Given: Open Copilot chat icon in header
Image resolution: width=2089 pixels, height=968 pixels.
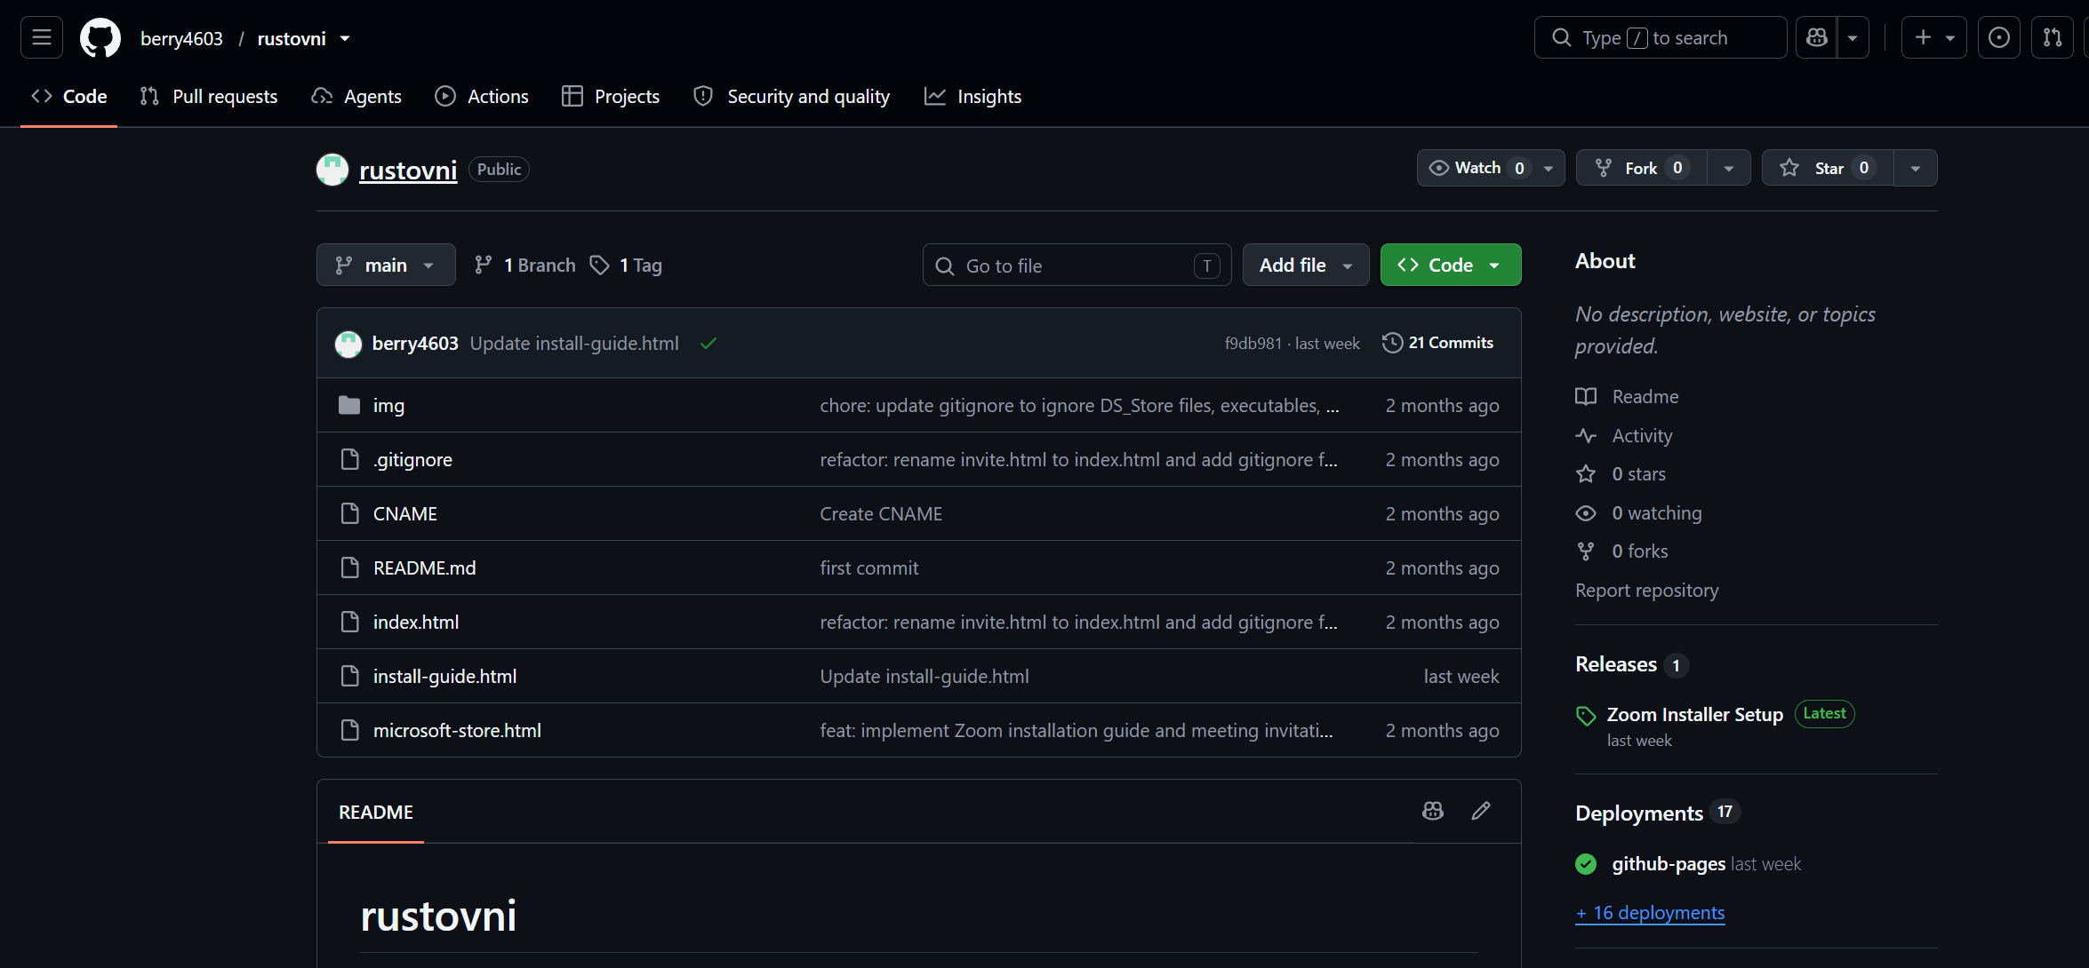Looking at the screenshot, I should pyautogui.click(x=1817, y=37).
